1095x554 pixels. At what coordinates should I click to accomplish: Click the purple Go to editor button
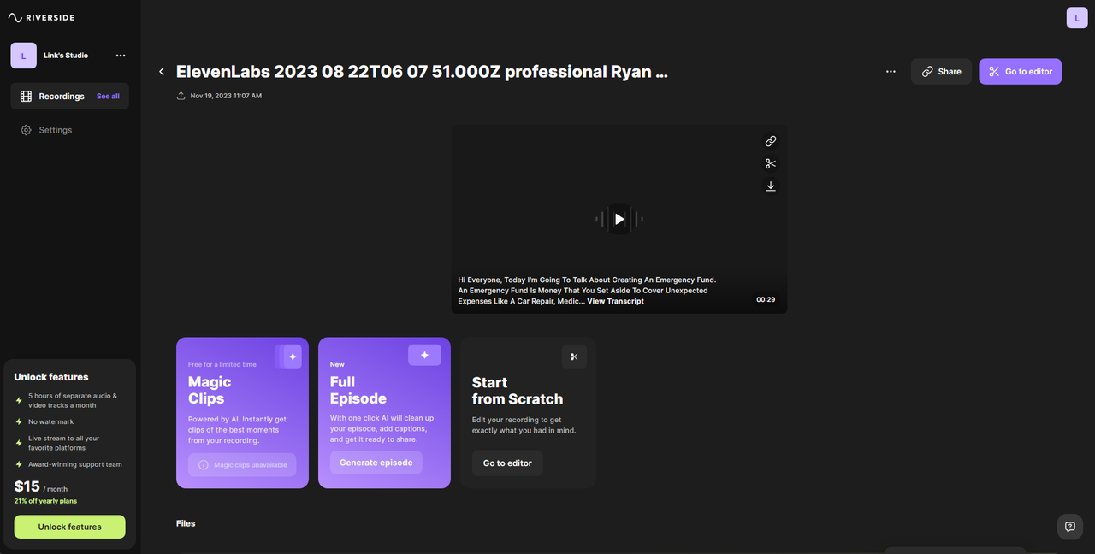[1021, 72]
